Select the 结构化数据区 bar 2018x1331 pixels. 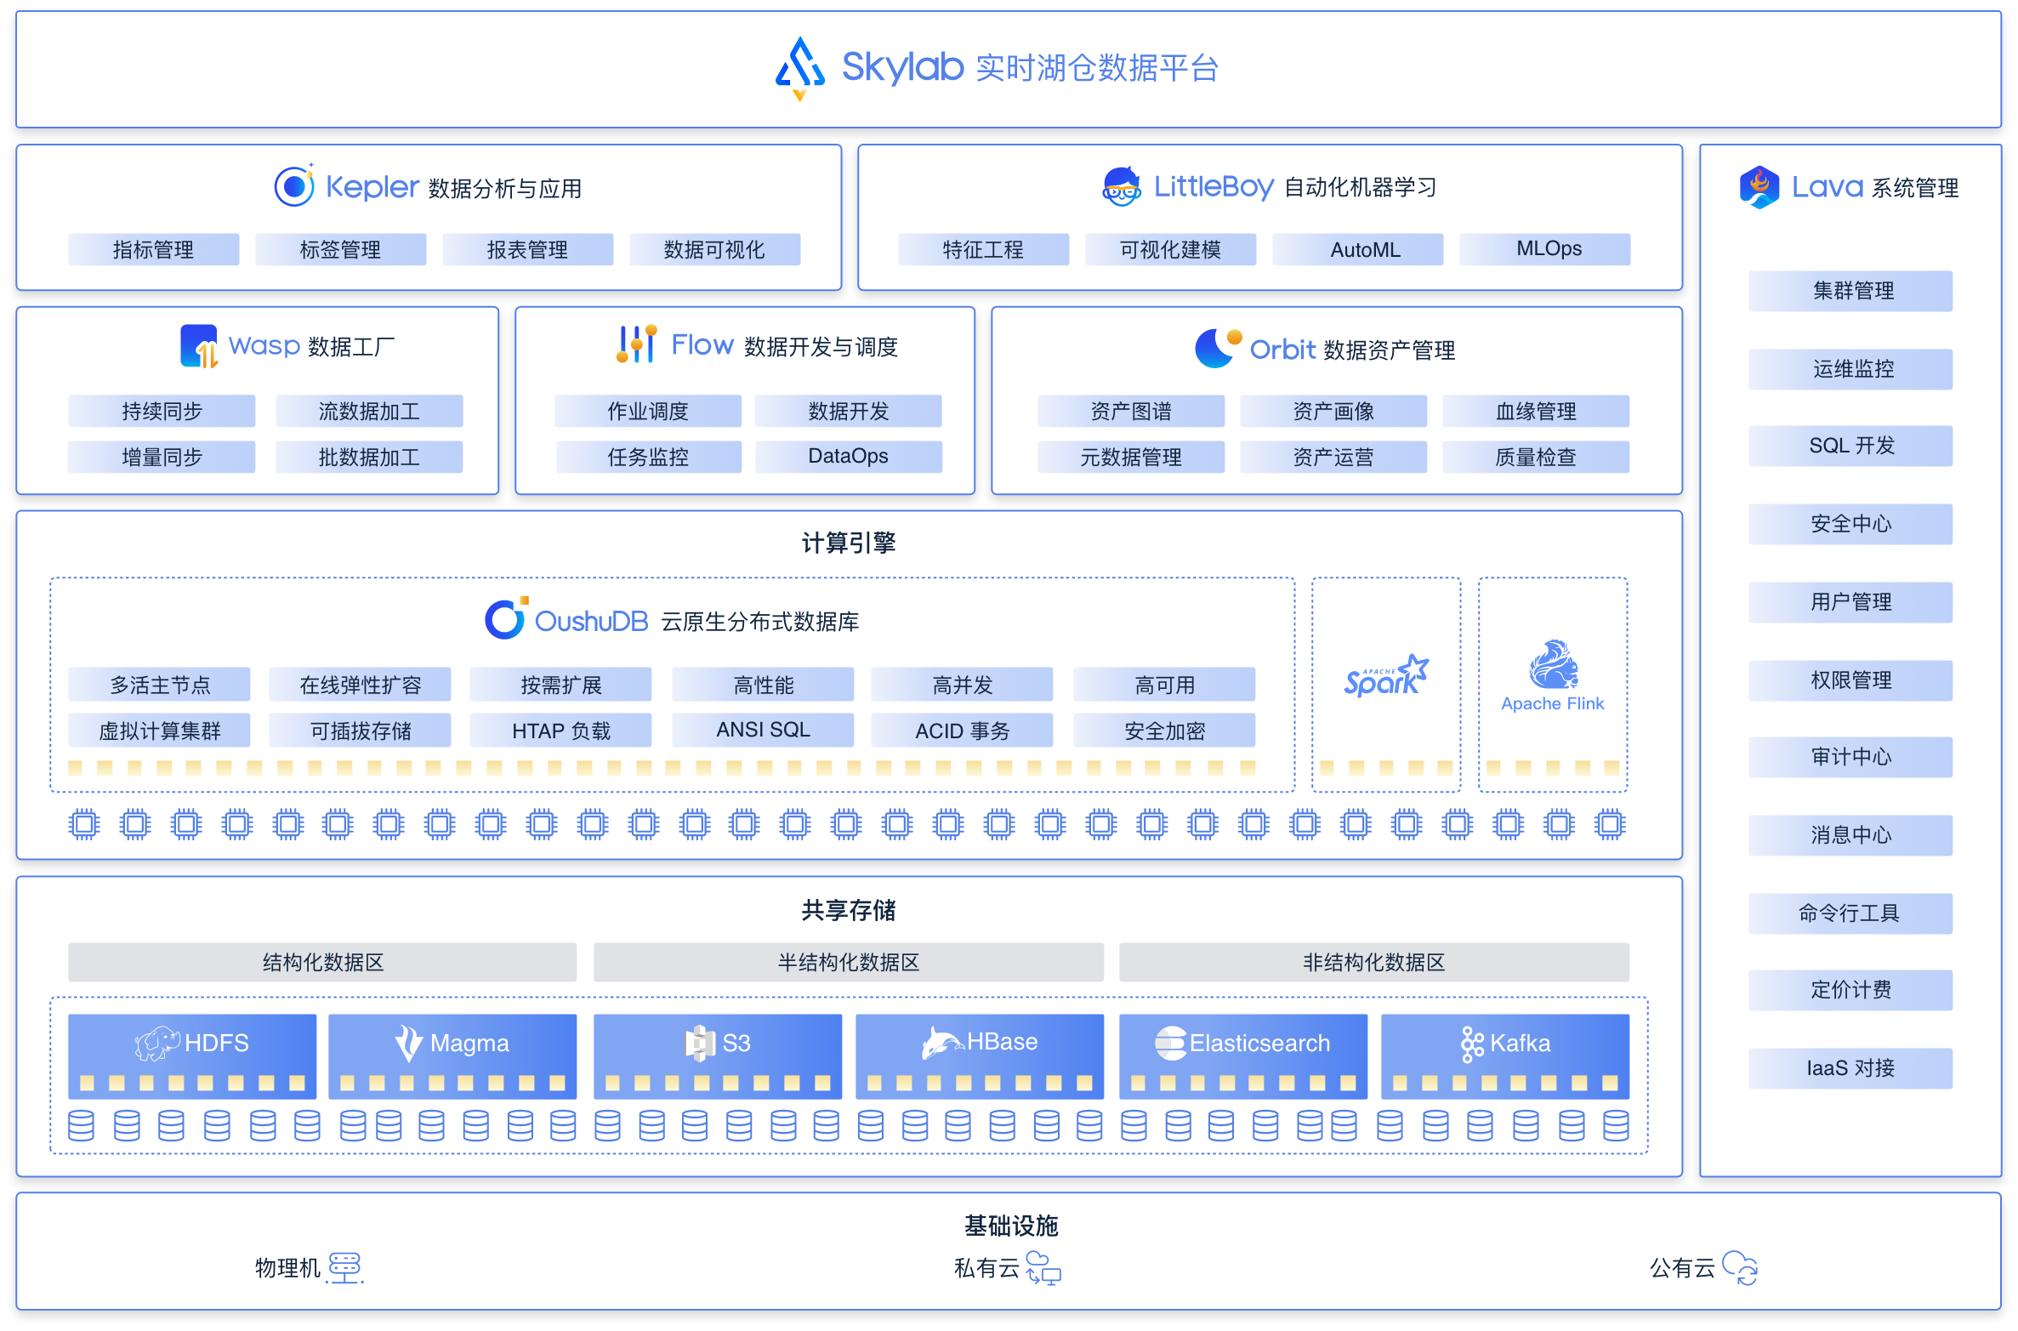click(x=322, y=962)
